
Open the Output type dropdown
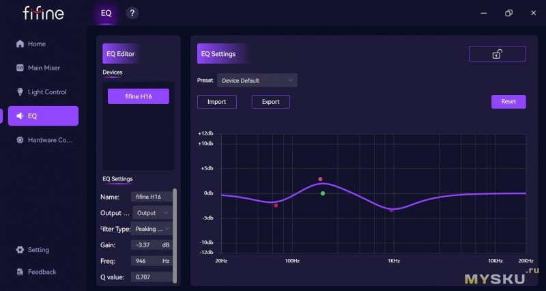click(x=151, y=213)
